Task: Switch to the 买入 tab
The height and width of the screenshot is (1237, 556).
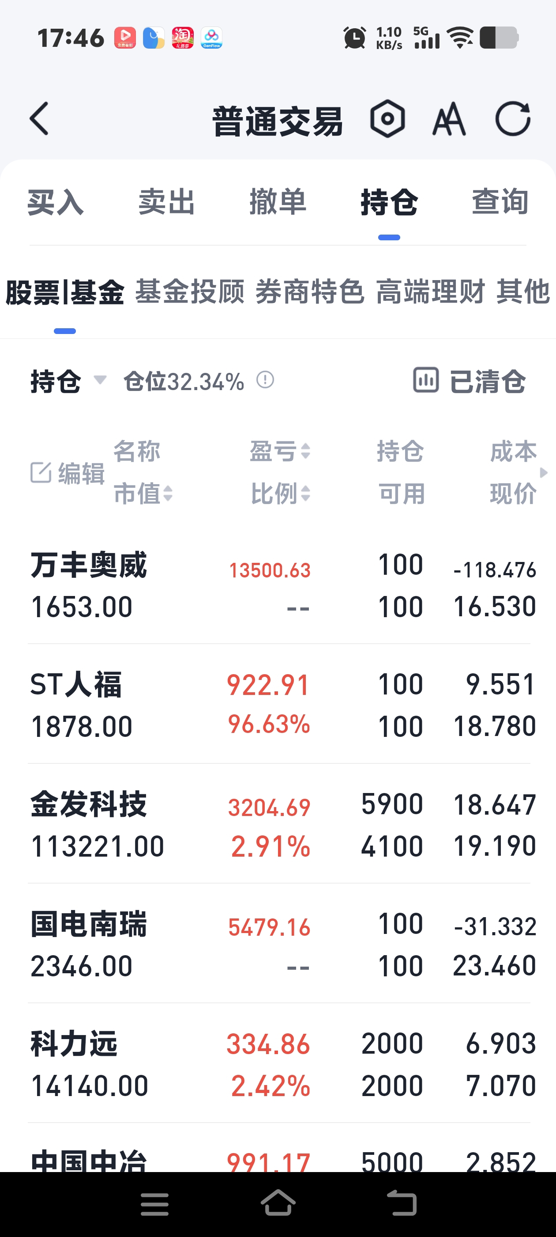Action: point(56,202)
